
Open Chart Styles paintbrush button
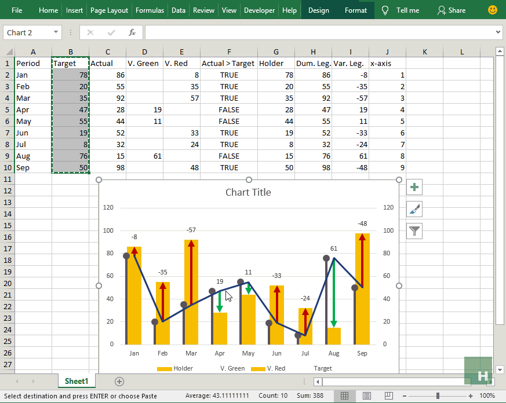coord(414,209)
